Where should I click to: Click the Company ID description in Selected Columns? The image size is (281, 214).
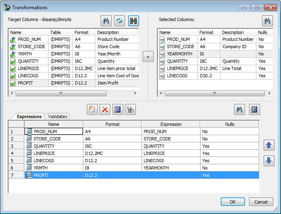tap(235, 47)
